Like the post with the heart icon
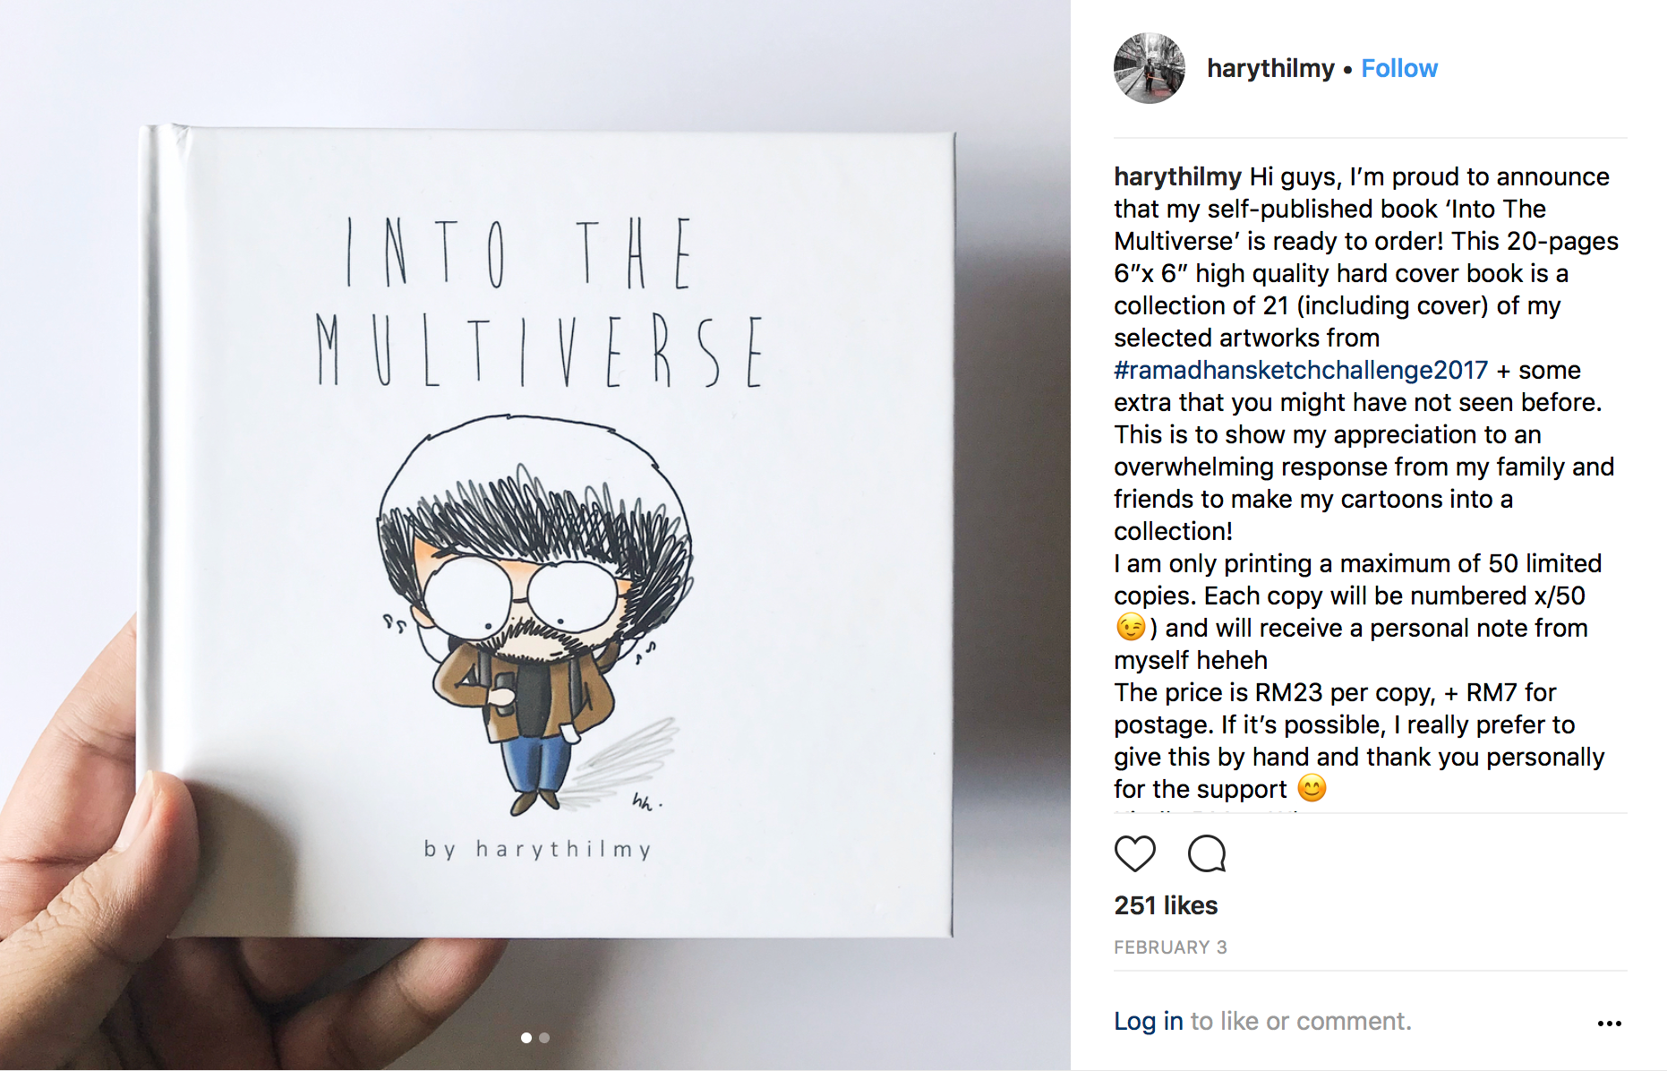 click(x=1134, y=853)
